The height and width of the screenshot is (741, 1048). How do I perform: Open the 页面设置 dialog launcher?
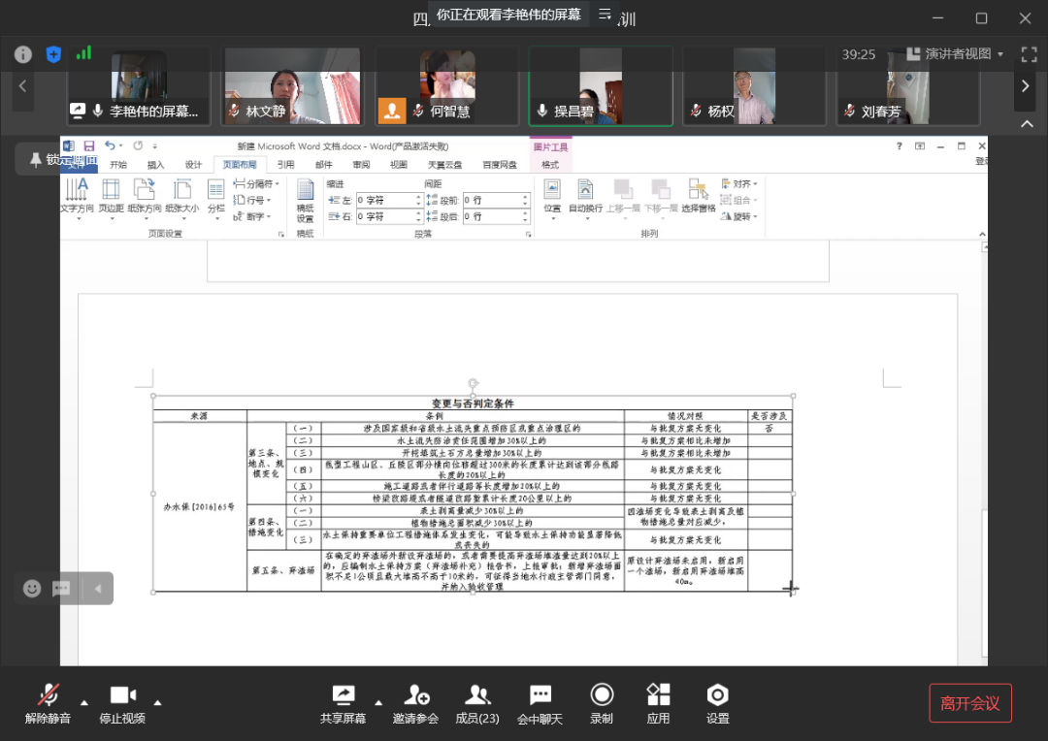point(281,234)
